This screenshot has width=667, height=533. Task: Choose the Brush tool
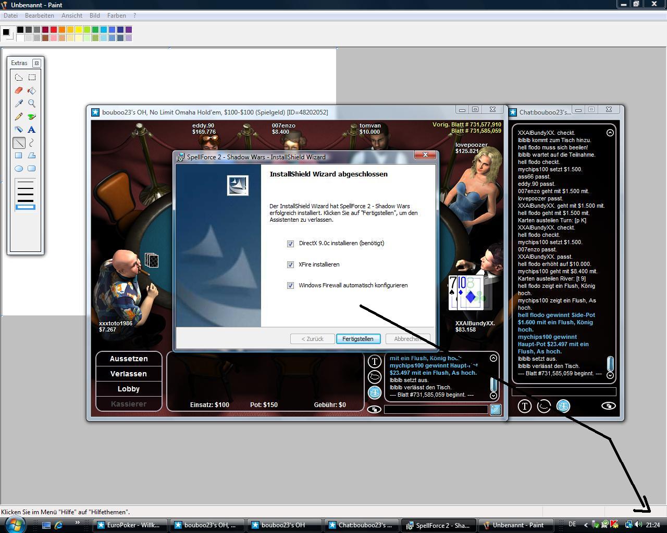32,117
